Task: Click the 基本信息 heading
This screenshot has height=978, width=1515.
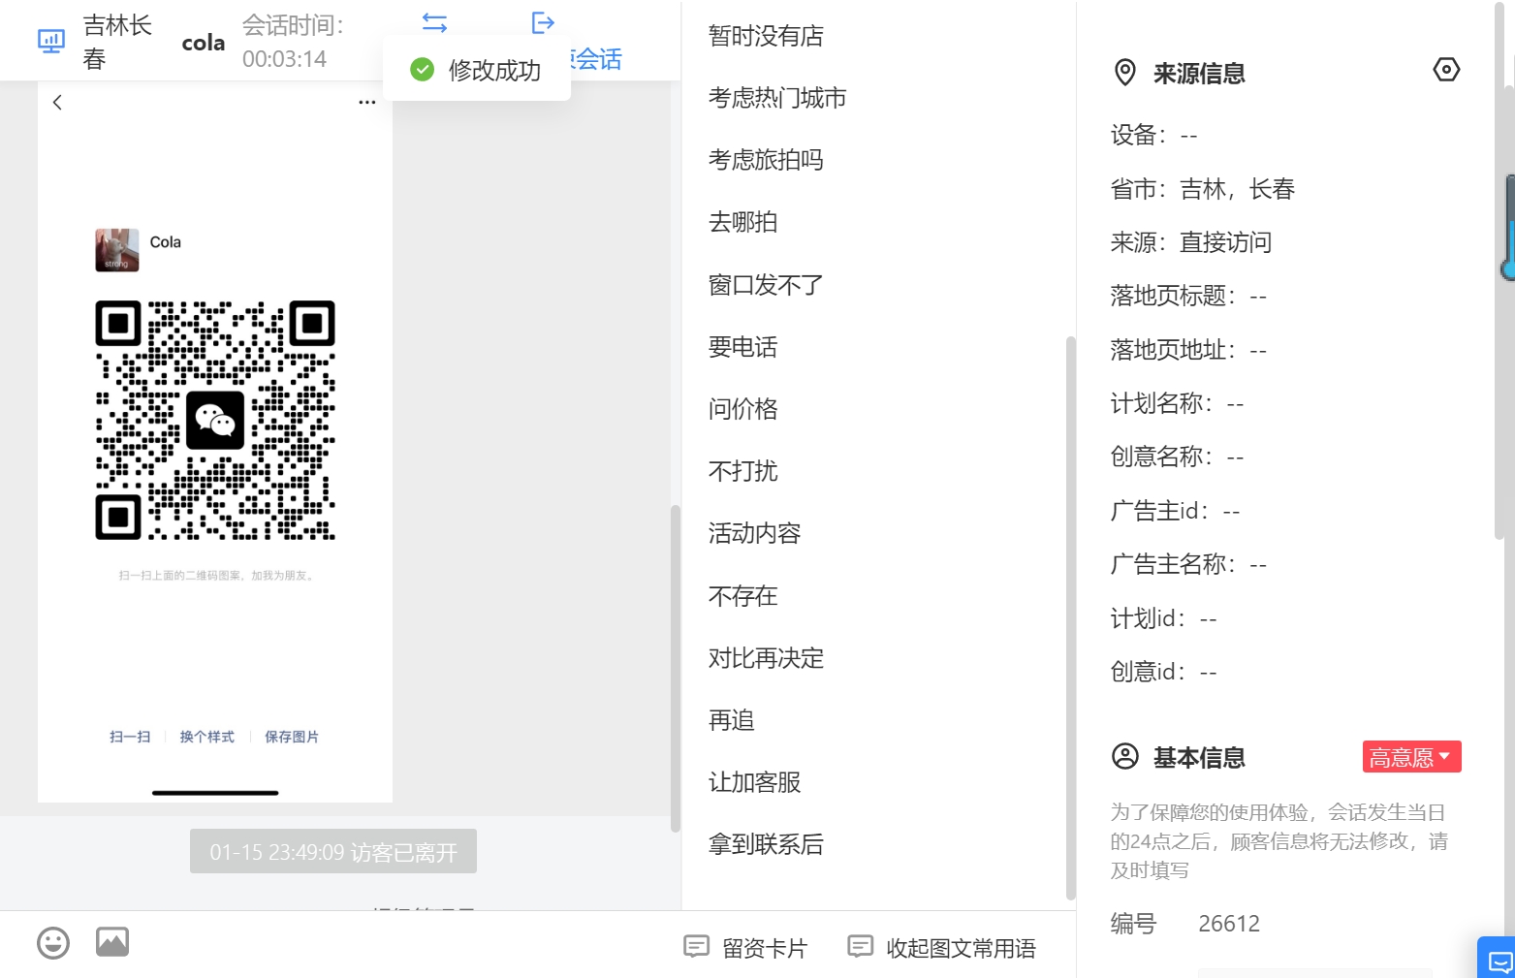Action: (1199, 757)
